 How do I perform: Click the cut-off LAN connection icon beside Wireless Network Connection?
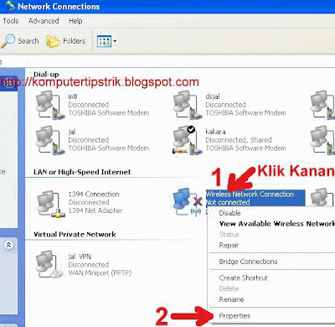(322, 197)
